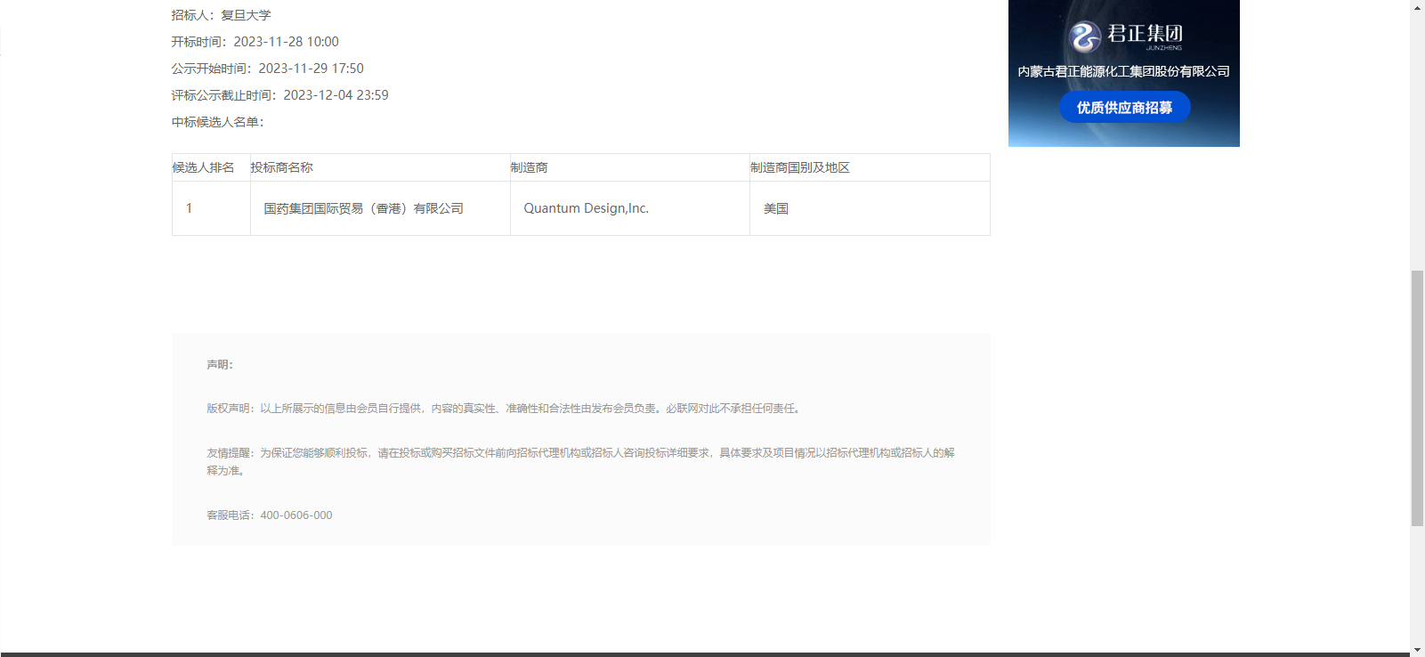This screenshot has height=657, width=1425.
Task: Click the 美国 country cell
Action: click(776, 208)
